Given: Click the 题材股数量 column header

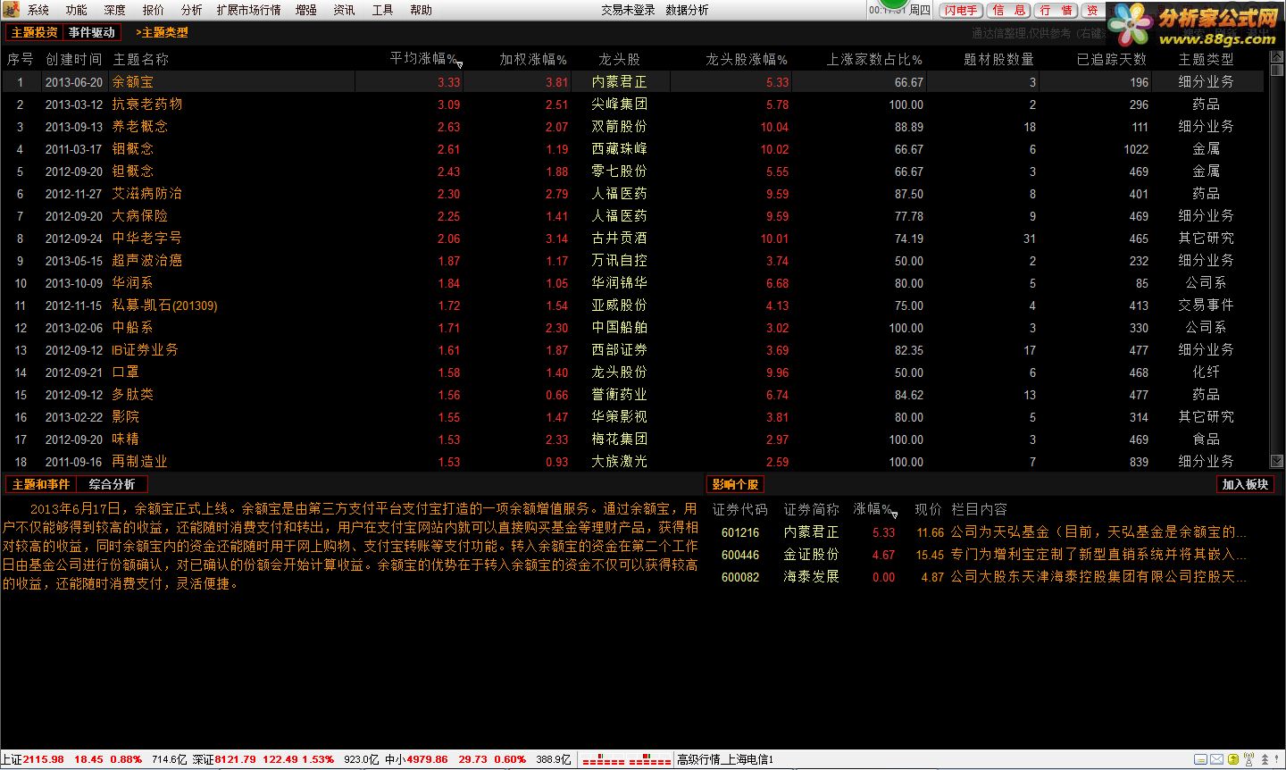Looking at the screenshot, I should pyautogui.click(x=999, y=59).
